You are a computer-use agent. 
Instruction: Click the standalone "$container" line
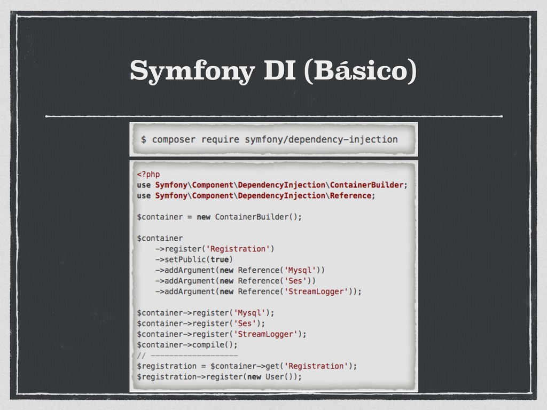(160, 238)
